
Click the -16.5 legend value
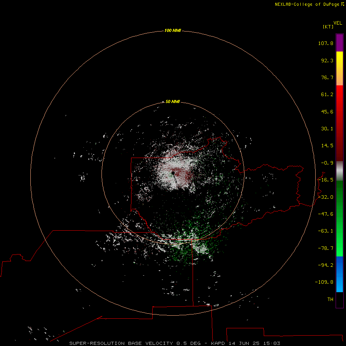click(x=326, y=180)
